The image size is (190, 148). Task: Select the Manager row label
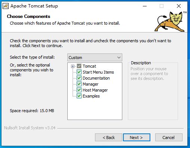pos(91,84)
